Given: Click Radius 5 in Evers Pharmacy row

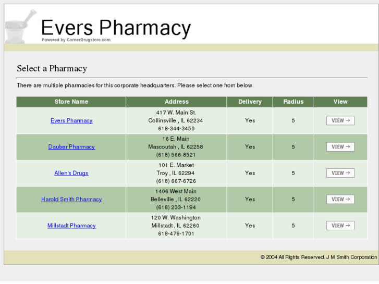Looking at the screenshot, I should [x=293, y=120].
